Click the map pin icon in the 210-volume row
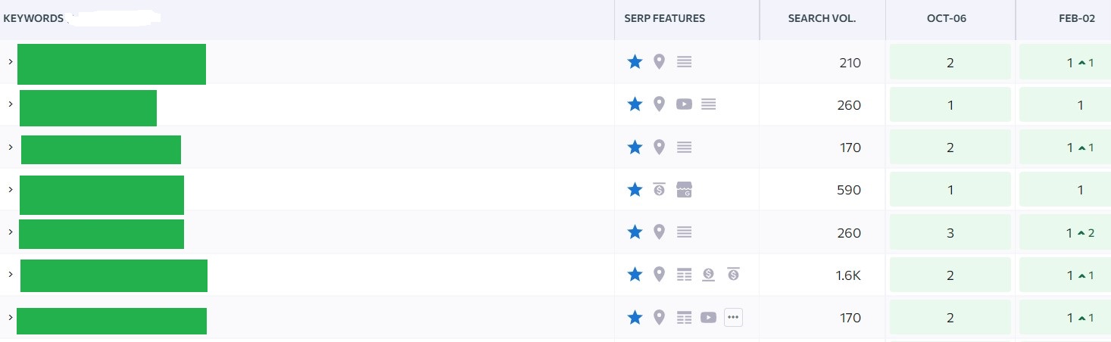The height and width of the screenshot is (342, 1111). click(x=659, y=62)
